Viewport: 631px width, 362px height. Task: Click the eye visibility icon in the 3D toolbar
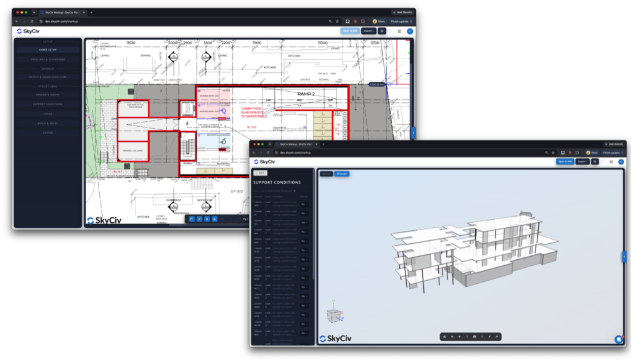[x=452, y=337]
